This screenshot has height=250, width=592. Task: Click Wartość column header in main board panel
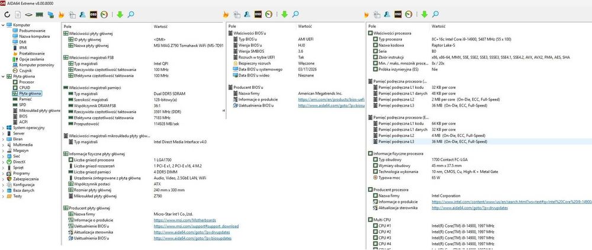pos(160,27)
